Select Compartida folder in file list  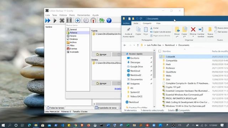click(x=171, y=60)
